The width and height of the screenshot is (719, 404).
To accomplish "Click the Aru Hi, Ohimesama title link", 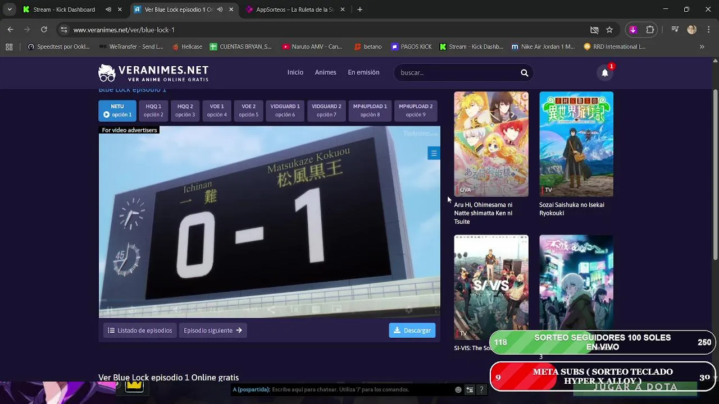I will [483, 213].
